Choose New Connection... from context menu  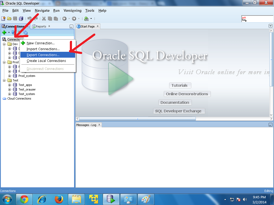[x=48, y=43]
